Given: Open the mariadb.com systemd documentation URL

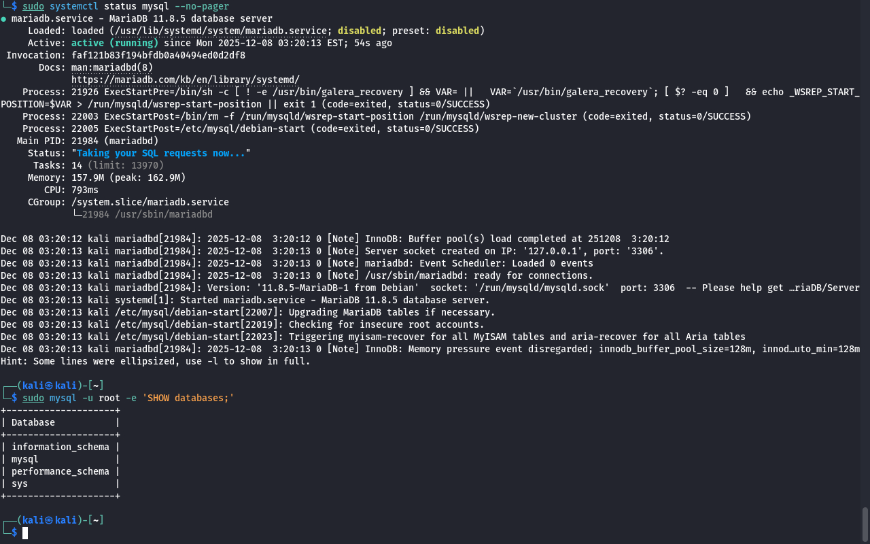Looking at the screenshot, I should (185, 80).
